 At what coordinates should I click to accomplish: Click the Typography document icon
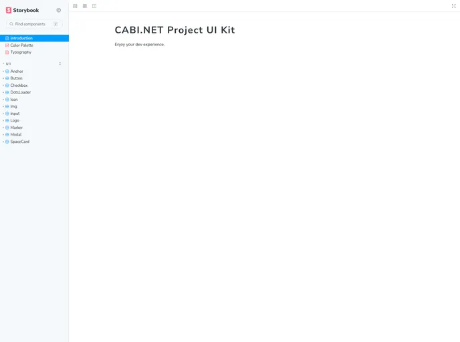pos(7,52)
